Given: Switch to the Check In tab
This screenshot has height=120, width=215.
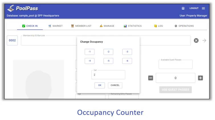Looking at the screenshot, I should pyautogui.click(x=30, y=26).
